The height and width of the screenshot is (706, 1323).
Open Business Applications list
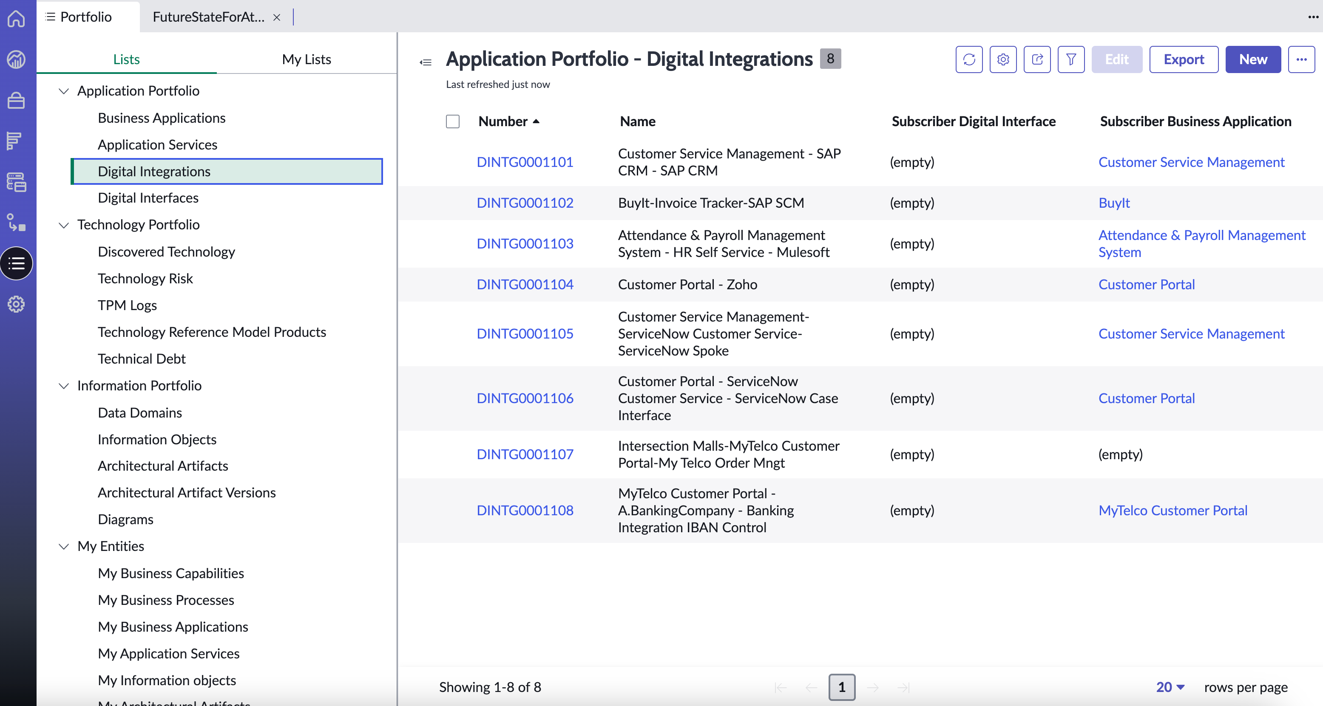(161, 118)
